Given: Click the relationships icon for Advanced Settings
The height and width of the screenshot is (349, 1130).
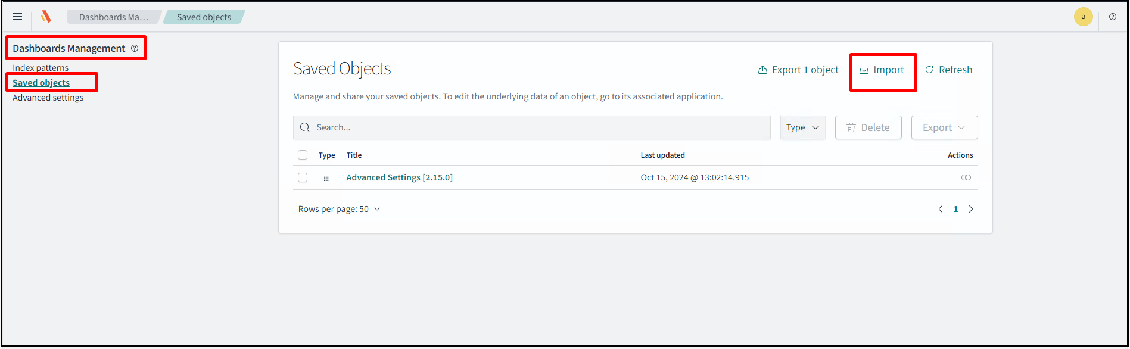Looking at the screenshot, I should coord(966,177).
